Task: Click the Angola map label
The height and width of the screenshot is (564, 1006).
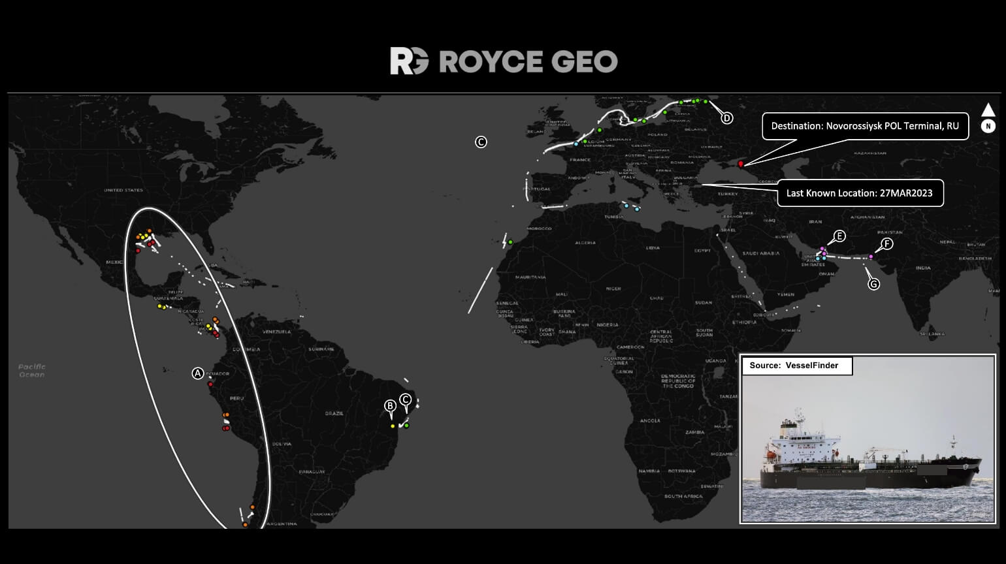Action: [x=650, y=421]
